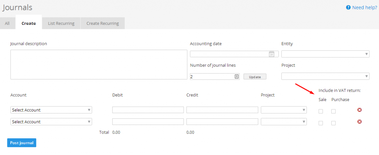Check Purchase box on second journal line
The width and height of the screenshot is (379, 155).
pyautogui.click(x=333, y=123)
